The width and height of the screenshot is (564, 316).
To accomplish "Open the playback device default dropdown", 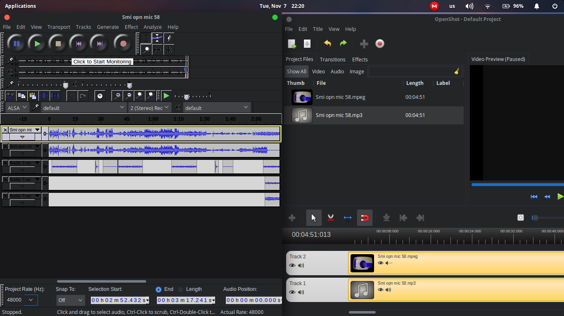I will pyautogui.click(x=217, y=108).
